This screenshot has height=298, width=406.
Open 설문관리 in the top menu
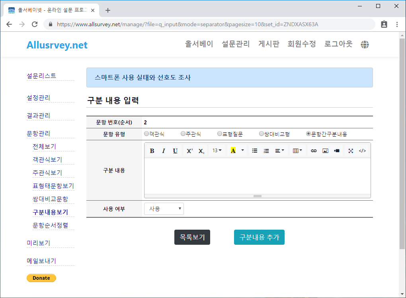pyautogui.click(x=236, y=44)
